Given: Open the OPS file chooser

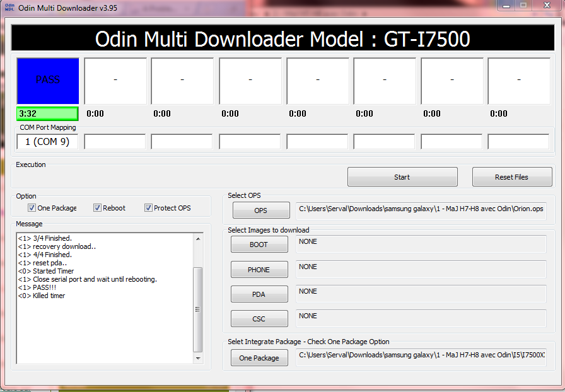Looking at the screenshot, I should (261, 210).
